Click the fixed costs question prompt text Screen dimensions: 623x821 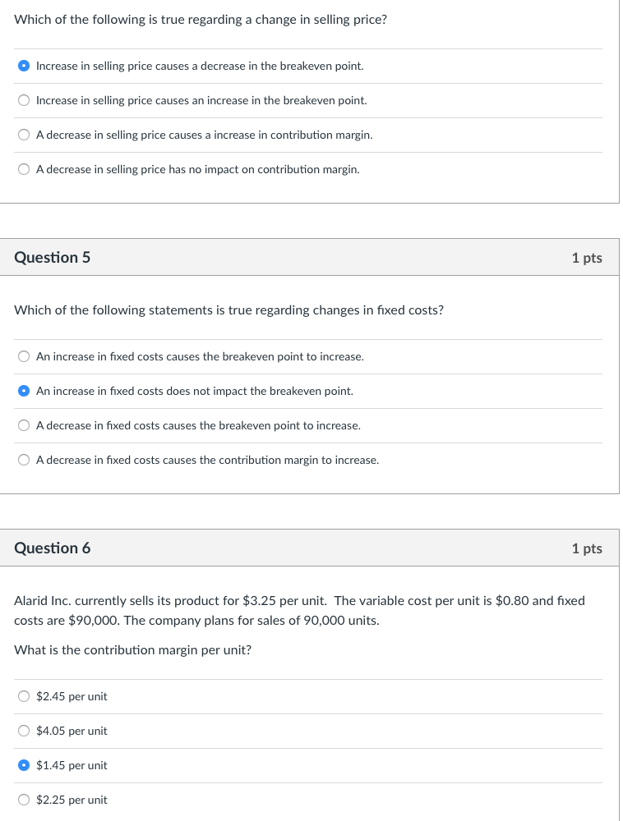click(x=228, y=310)
